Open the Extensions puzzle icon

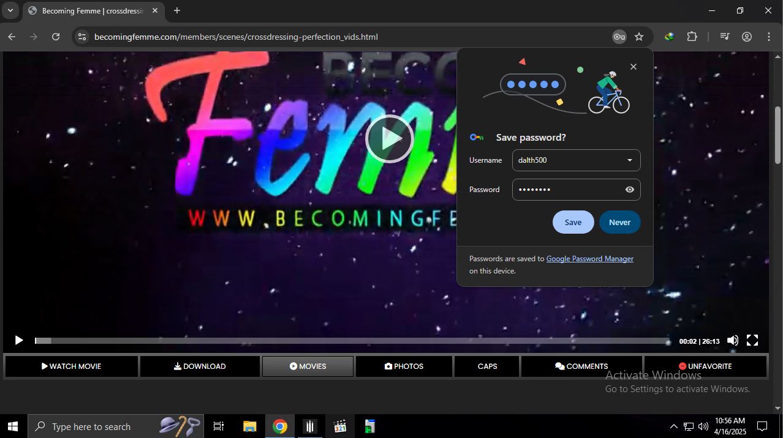(x=692, y=37)
